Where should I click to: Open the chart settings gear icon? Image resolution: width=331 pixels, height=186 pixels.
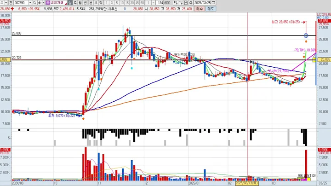pos(191,3)
